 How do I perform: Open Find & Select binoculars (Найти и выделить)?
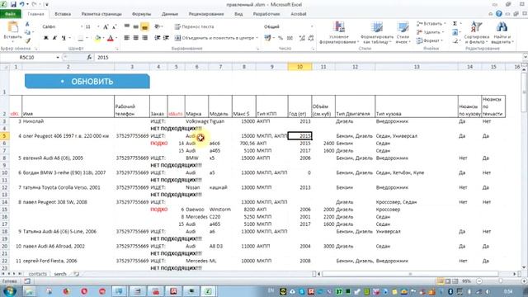coord(502,33)
